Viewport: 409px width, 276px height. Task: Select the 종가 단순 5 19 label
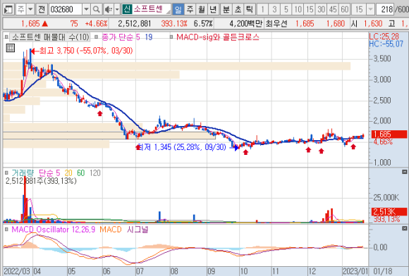(127, 37)
